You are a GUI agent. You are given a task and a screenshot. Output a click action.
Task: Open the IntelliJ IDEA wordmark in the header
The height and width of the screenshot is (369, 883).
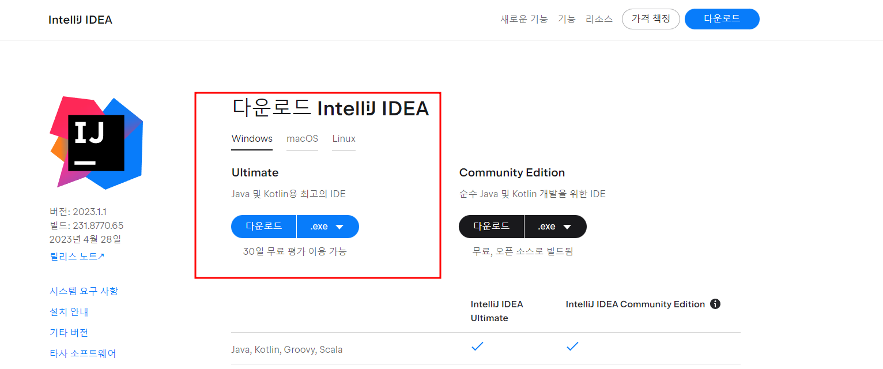[80, 19]
